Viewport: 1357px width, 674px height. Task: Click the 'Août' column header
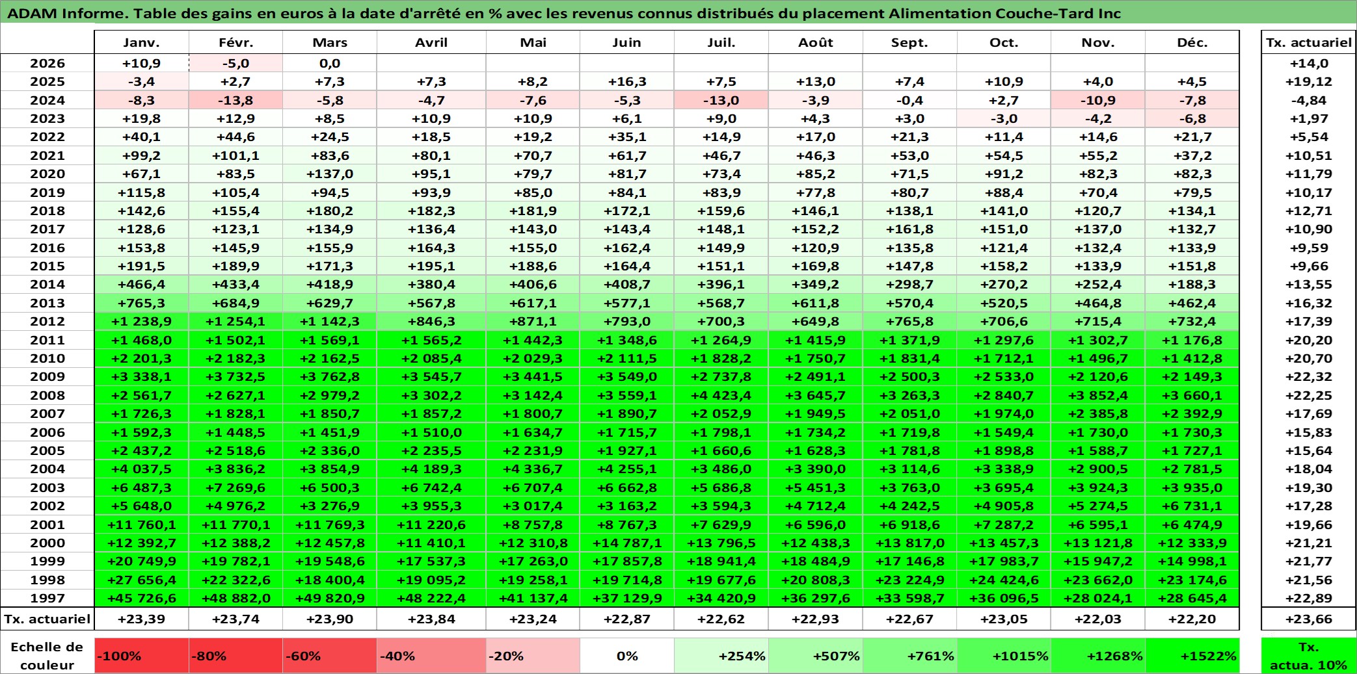[x=816, y=42]
